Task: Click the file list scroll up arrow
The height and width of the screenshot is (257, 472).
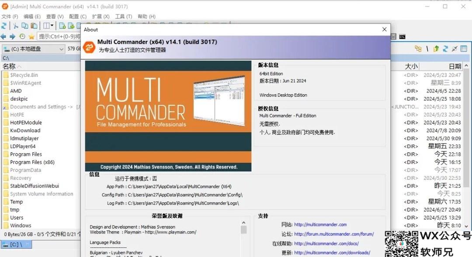Action: [466, 65]
